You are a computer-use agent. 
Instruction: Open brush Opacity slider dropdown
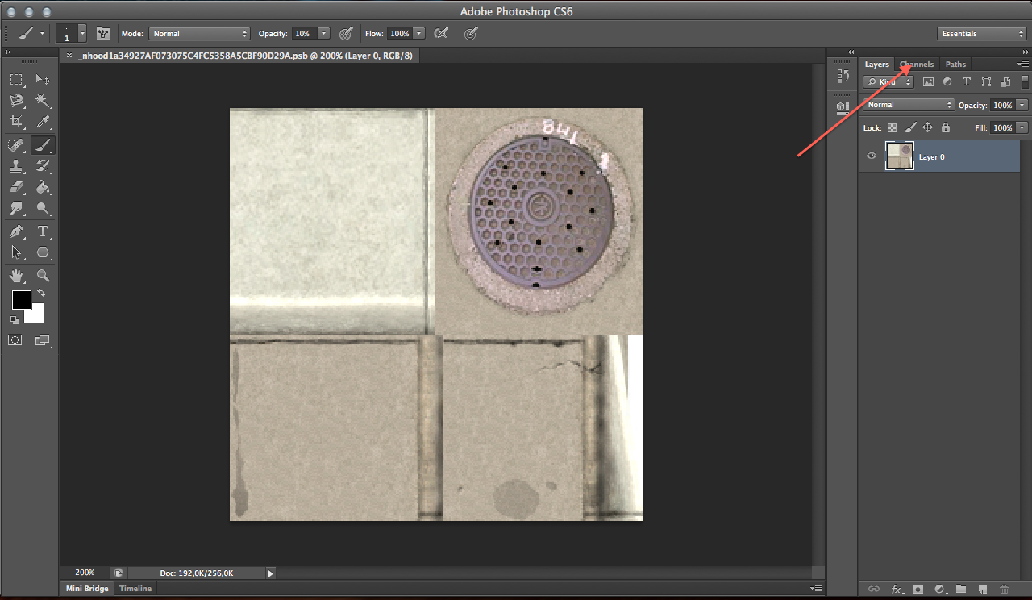[x=323, y=33]
